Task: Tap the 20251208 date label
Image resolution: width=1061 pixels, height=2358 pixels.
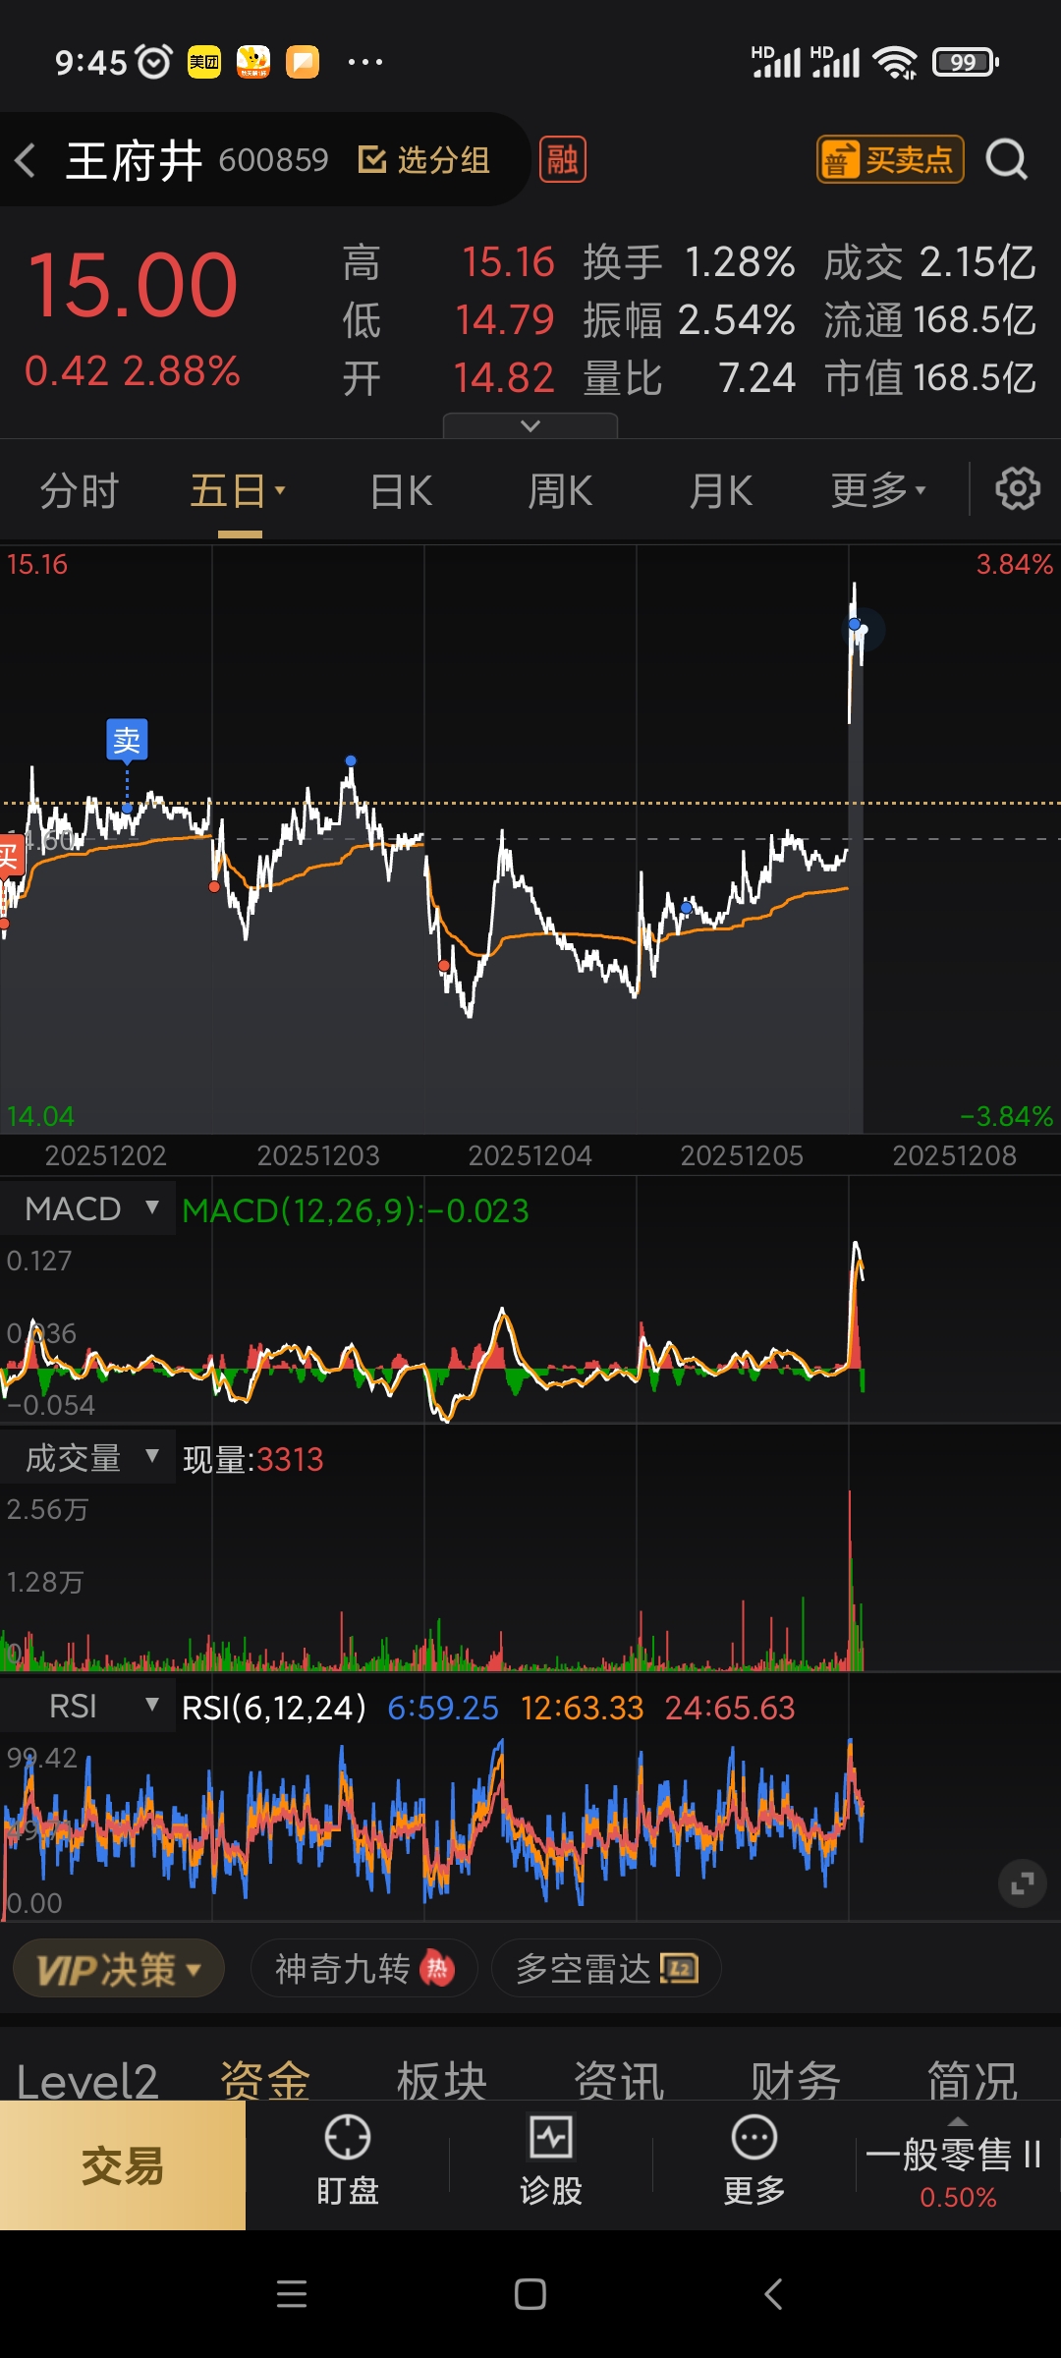Action: point(954,1155)
